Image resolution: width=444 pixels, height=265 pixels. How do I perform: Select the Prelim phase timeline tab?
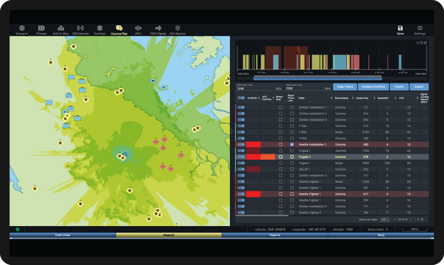[63, 235]
